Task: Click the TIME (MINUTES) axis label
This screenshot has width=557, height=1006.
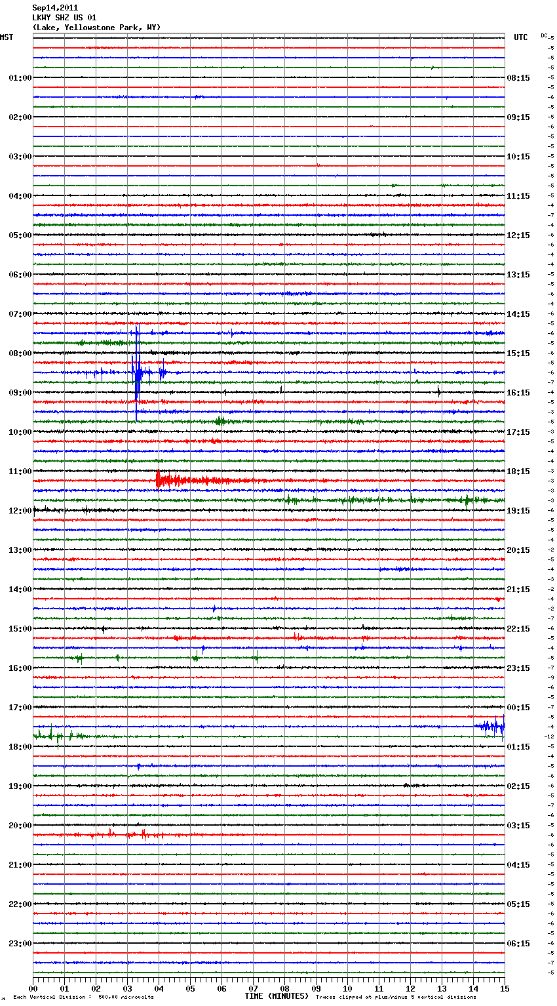Action: (x=277, y=996)
